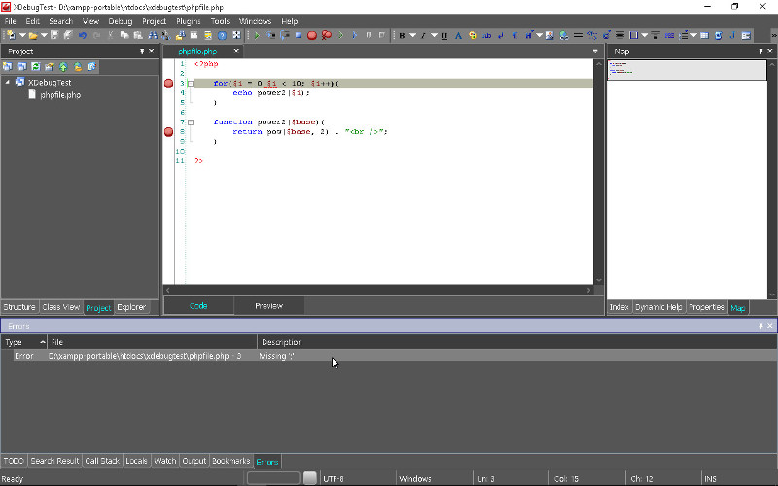Click the Italic I formatting icon
The image size is (778, 486).
coord(423,35)
